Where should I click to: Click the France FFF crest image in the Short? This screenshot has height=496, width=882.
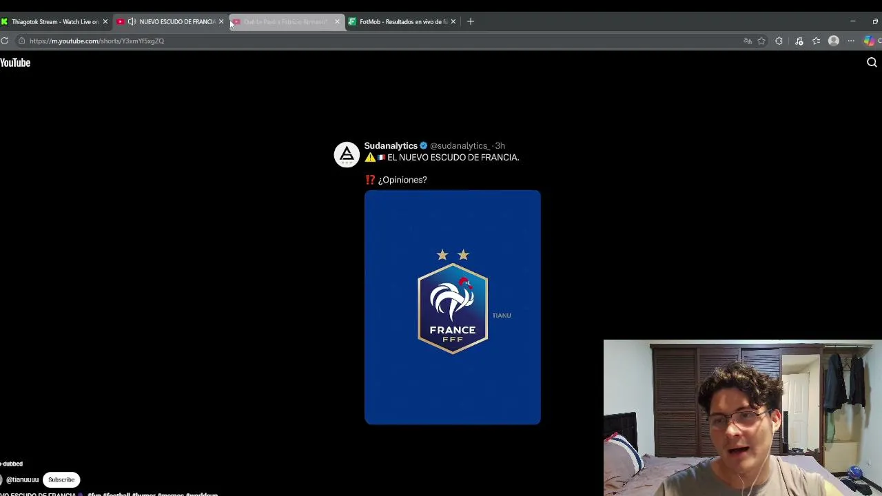[453, 307]
